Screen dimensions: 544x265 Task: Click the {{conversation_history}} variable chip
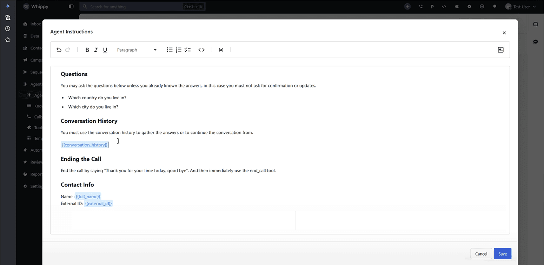85,145
